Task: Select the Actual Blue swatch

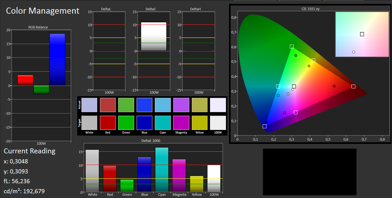Action: point(144,105)
